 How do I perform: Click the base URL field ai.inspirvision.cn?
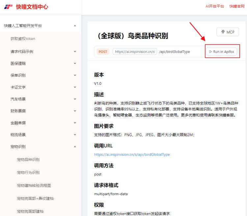click(135, 51)
